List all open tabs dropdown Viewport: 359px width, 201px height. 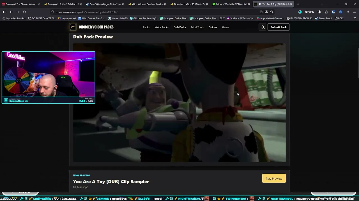(322, 4)
